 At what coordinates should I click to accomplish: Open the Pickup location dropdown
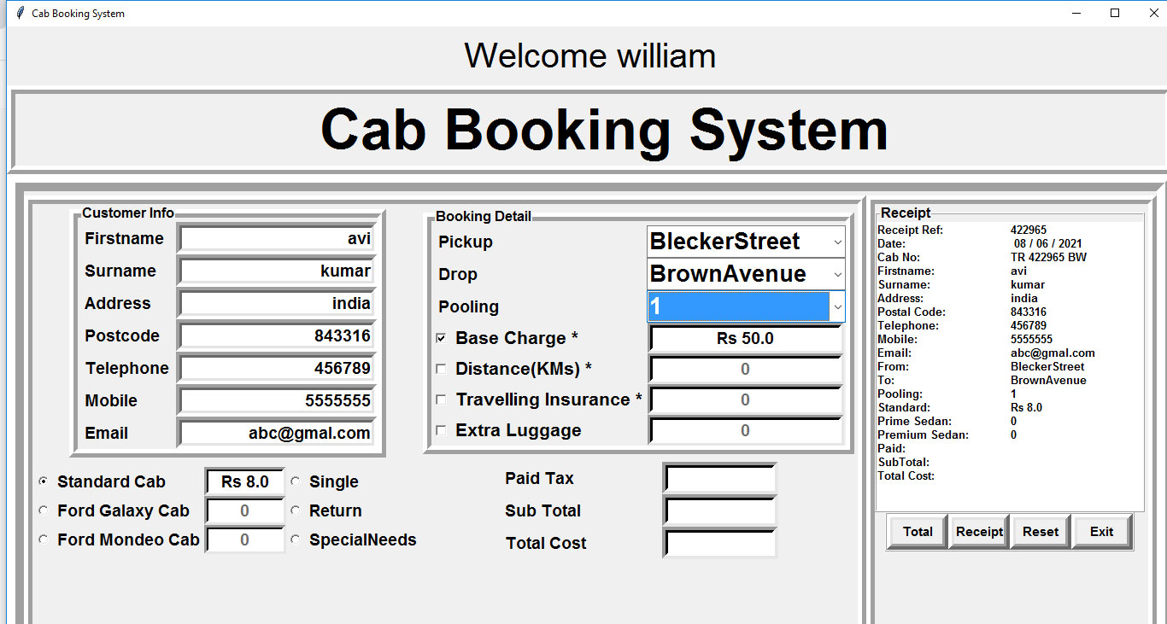click(x=836, y=242)
